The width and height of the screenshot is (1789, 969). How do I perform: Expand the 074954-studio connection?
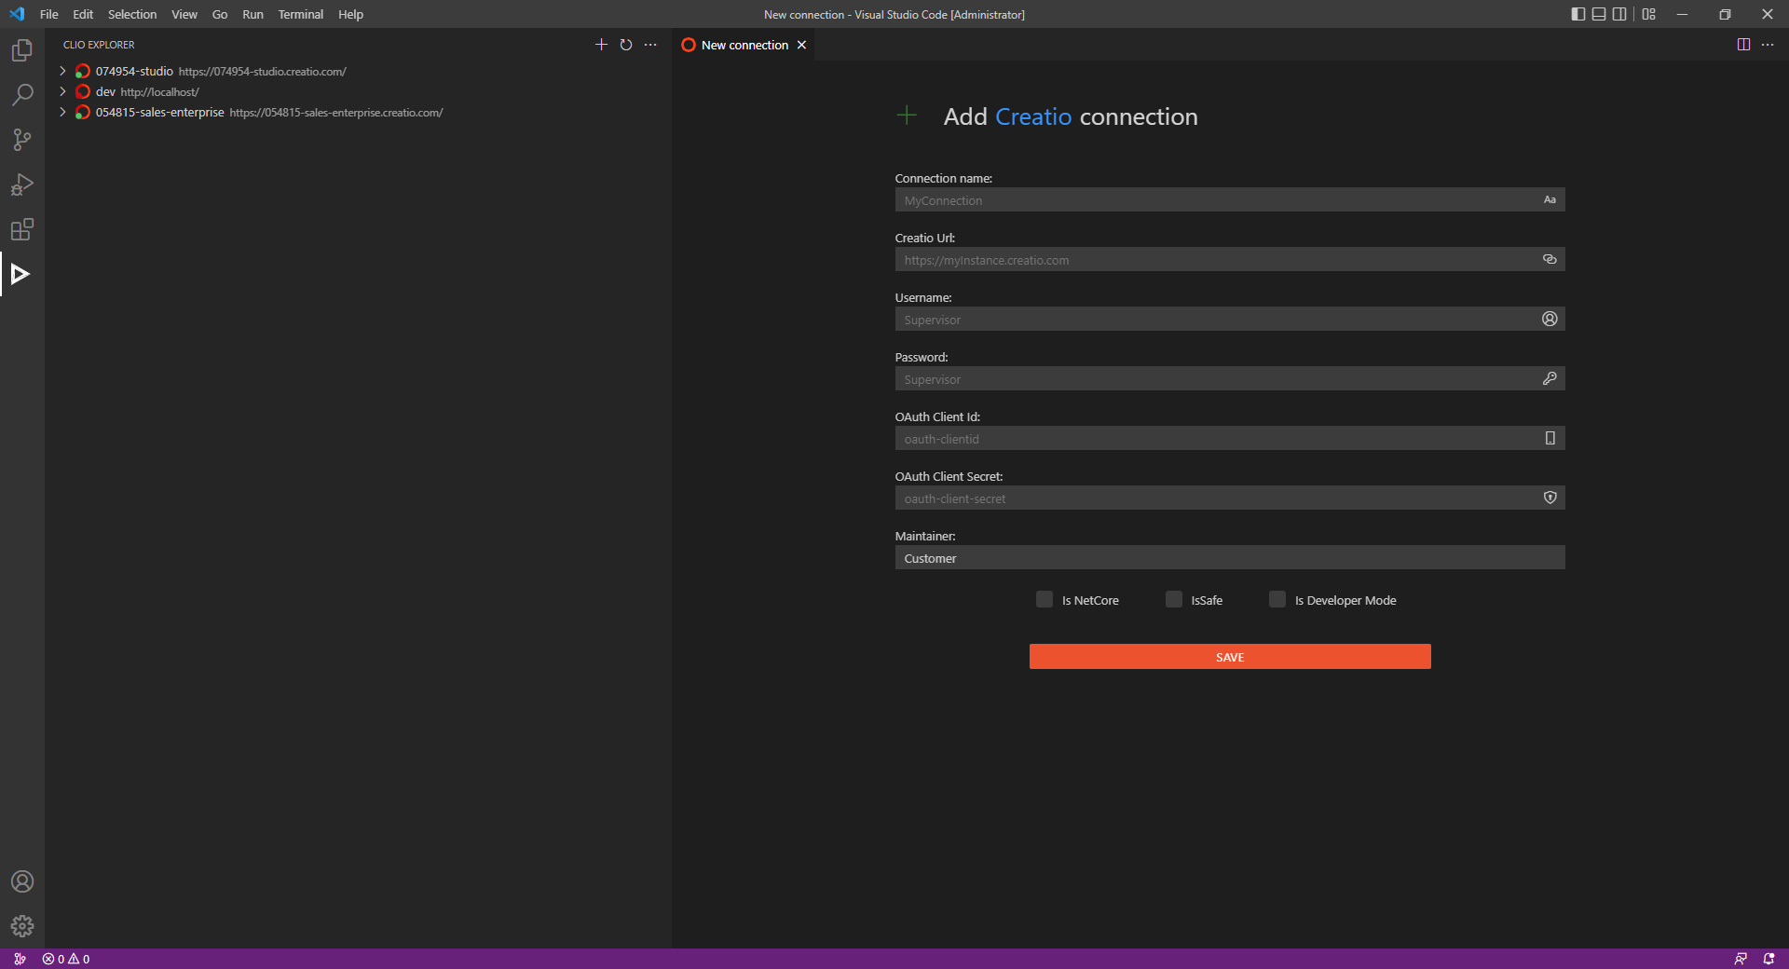(x=62, y=71)
